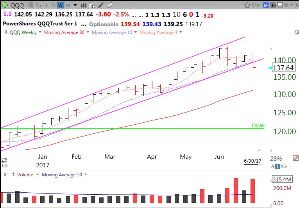Click the green 120.50 horizontal line label
Viewport: 299px width, 208px height.
click(258, 126)
